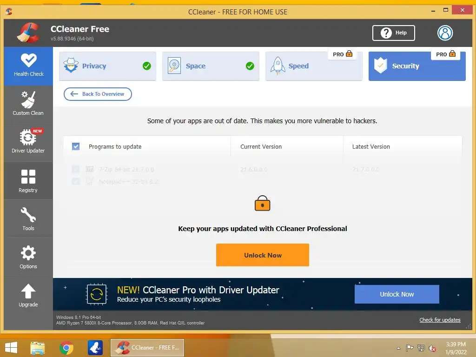This screenshot has height=357, width=476.
Task: Click the orange Unlock Now button
Action: pos(263,255)
